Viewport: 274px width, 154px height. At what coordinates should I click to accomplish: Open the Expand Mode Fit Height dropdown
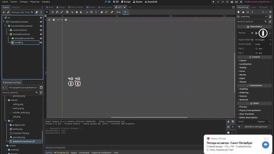[263, 40]
